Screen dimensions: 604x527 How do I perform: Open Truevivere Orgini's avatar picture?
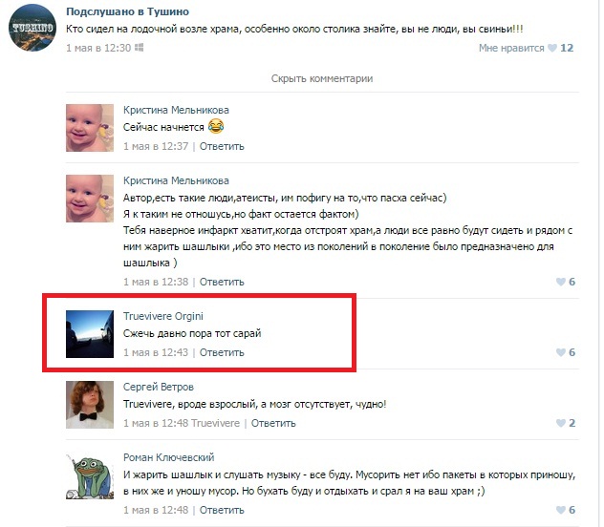[90, 334]
